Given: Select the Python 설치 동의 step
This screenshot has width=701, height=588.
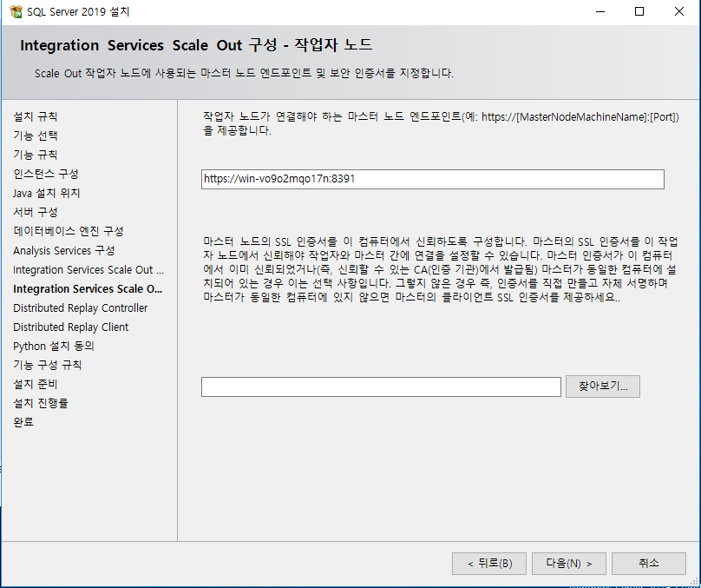Looking at the screenshot, I should coord(54,347).
